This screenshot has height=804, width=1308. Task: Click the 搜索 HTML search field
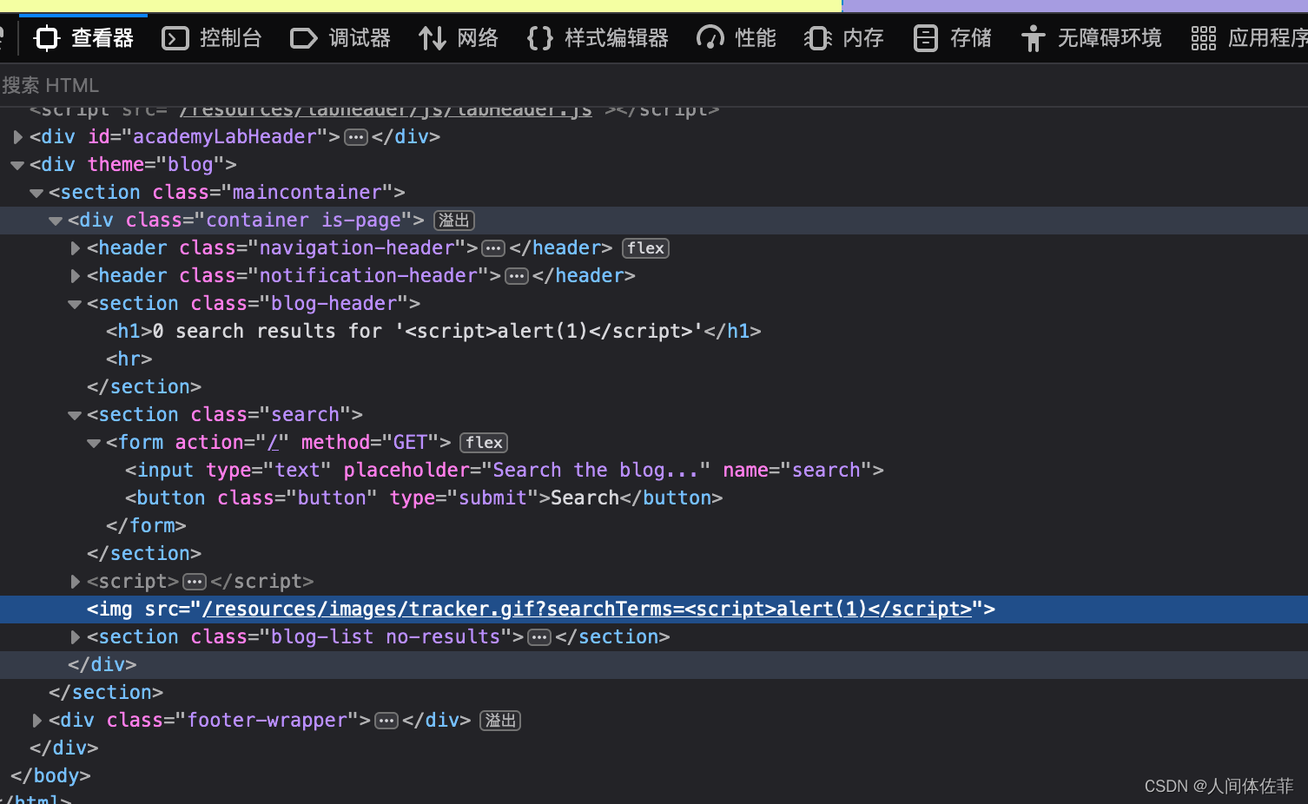pos(654,85)
